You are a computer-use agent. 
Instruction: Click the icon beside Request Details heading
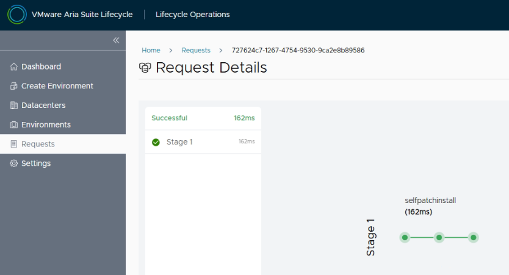(146, 68)
